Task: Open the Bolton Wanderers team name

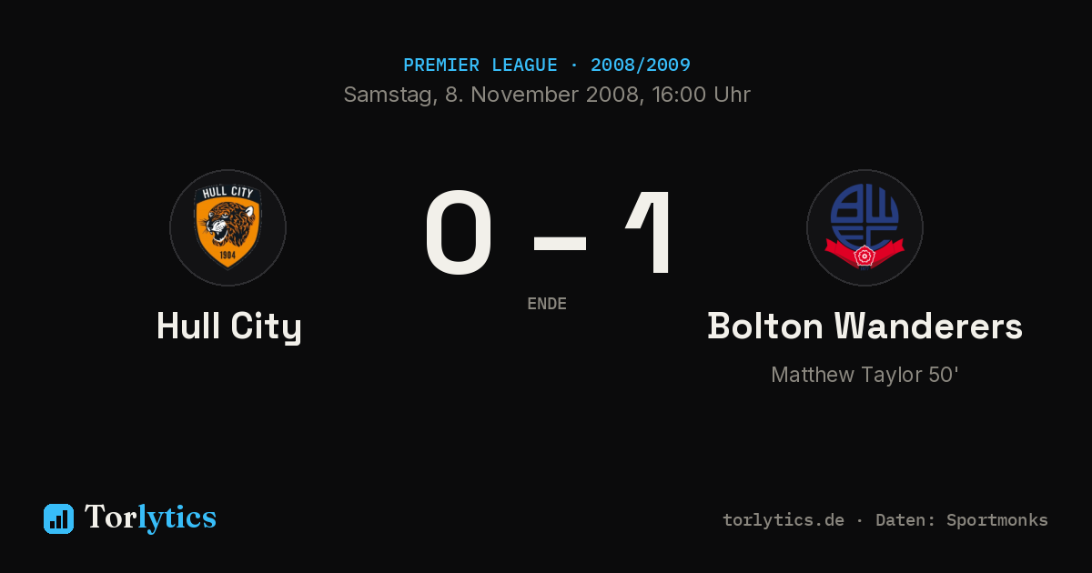Action: pos(864,326)
